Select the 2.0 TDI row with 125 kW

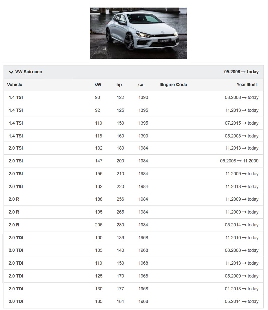[134, 276]
